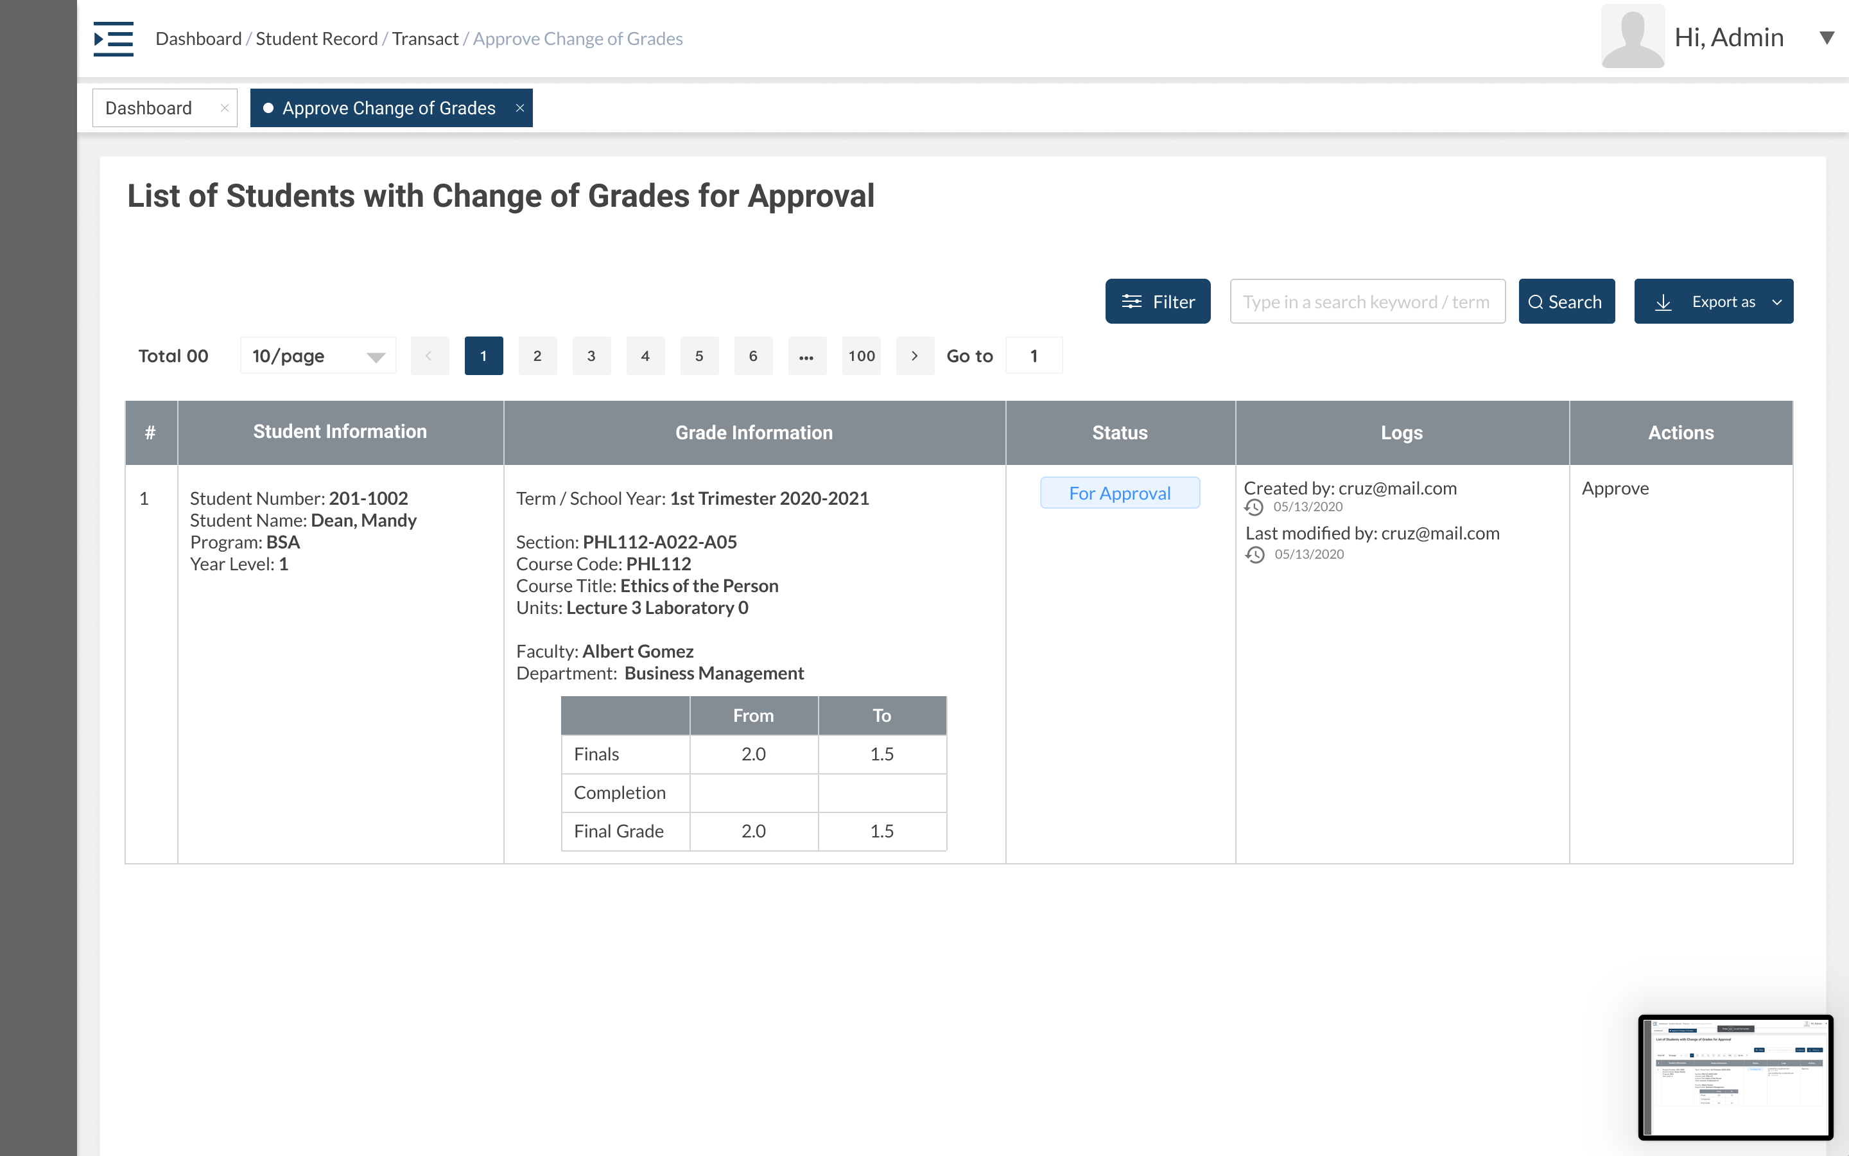Focus the search keyword input field
The image size is (1849, 1156).
1367,301
